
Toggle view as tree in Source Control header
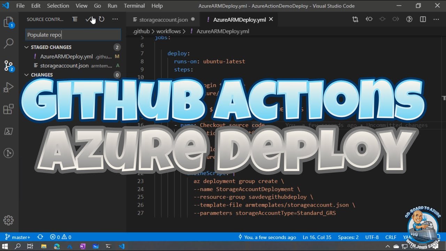click(x=75, y=19)
